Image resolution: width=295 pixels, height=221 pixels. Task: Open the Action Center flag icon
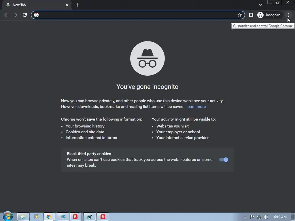point(252,217)
